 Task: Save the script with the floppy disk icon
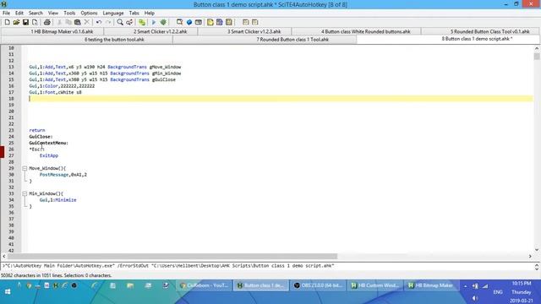click(x=25, y=22)
